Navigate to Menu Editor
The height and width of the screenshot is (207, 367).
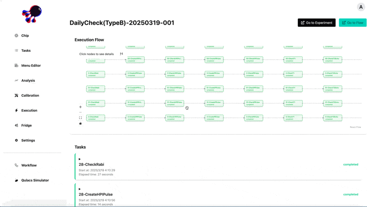point(31,66)
